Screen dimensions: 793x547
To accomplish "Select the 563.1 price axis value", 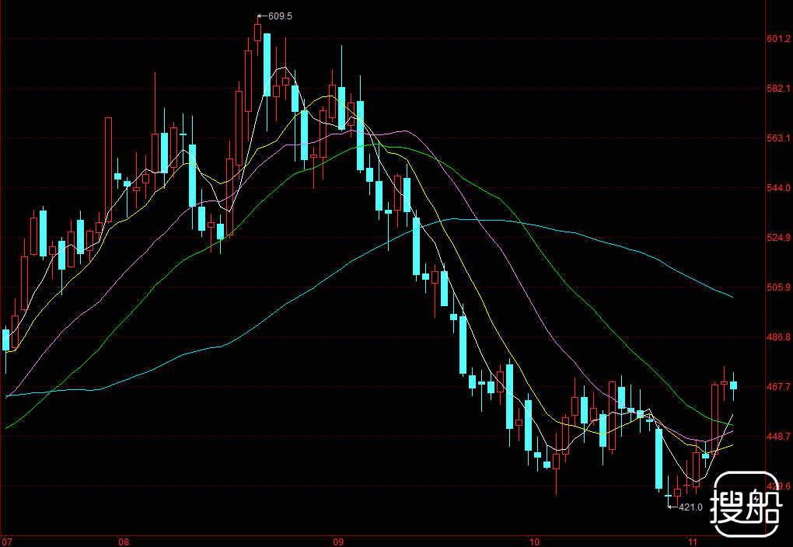I will 778,138.
